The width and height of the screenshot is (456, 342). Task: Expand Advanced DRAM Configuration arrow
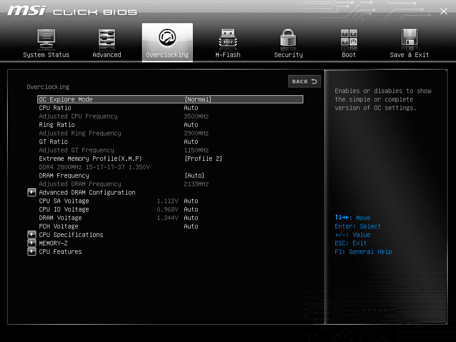pos(32,192)
